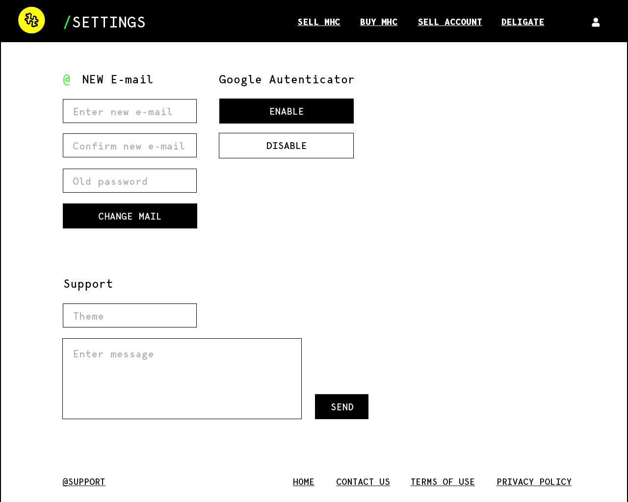Image resolution: width=628 pixels, height=502 pixels.
Task: Click the green @ icon beside NEW E-mail
Action: click(67, 79)
